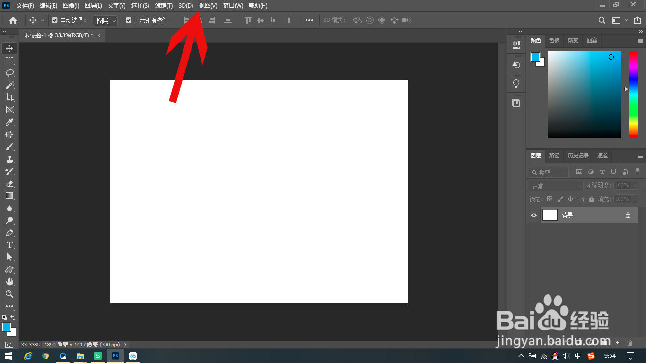Toggle lock transparent pixels
The height and width of the screenshot is (363, 646).
(x=550, y=199)
